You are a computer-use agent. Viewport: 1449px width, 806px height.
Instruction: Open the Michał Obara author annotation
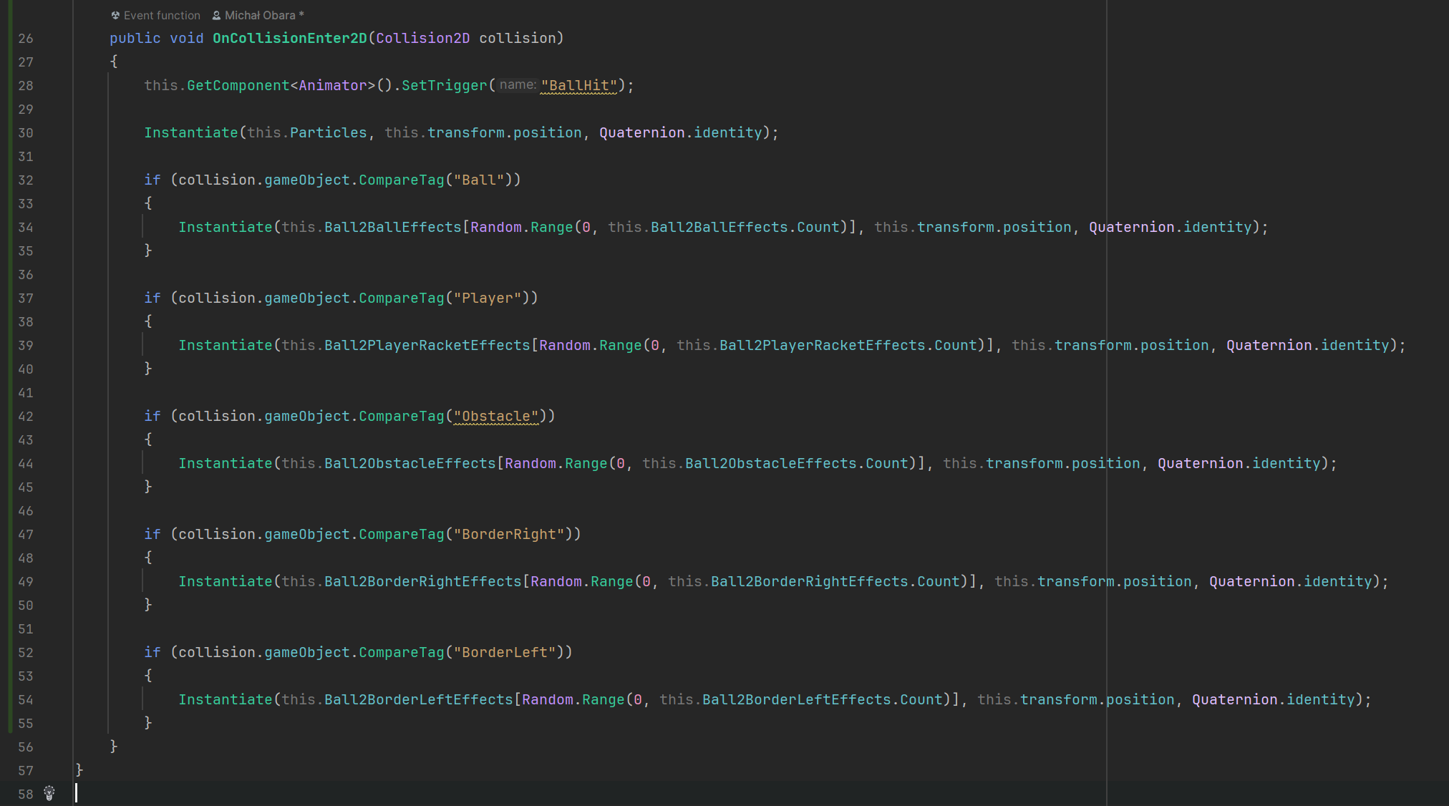click(260, 15)
